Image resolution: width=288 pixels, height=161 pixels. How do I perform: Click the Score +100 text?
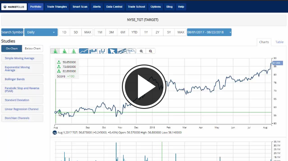click(x=66, y=76)
